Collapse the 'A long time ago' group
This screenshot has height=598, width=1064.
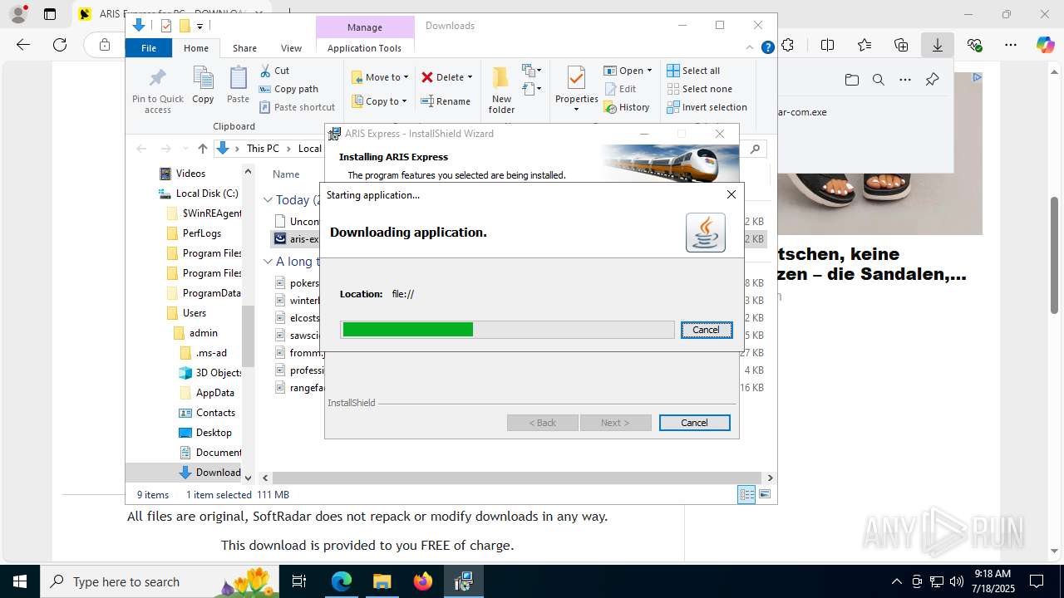[x=268, y=262]
